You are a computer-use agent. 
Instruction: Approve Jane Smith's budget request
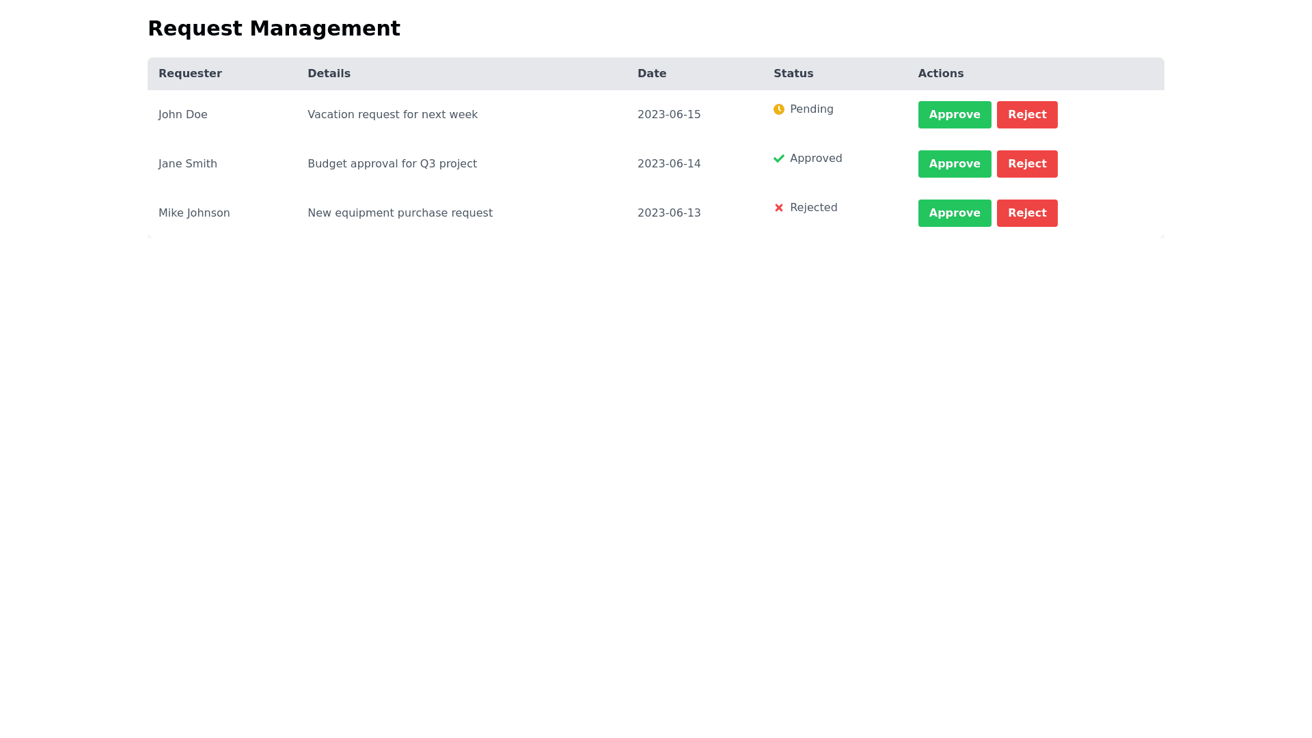[x=954, y=164]
